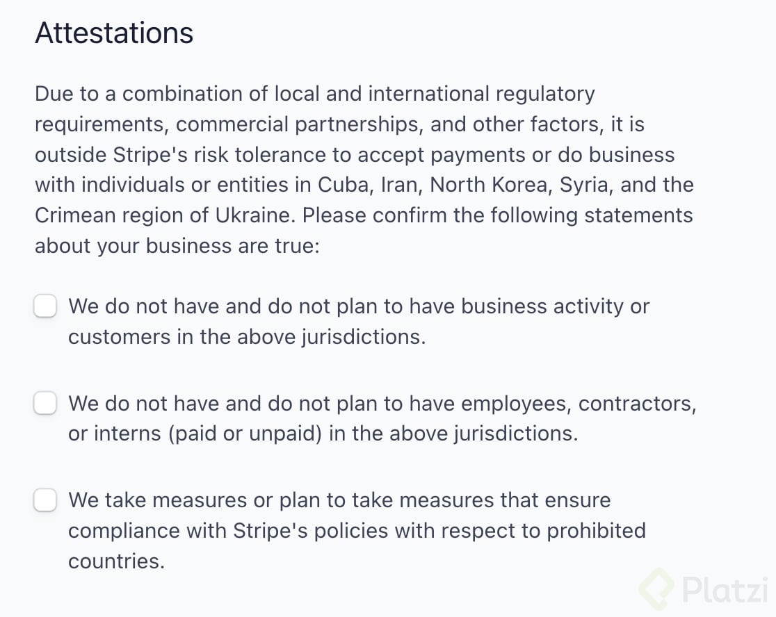Click the Platzi watermark wordmark text

[725, 589]
